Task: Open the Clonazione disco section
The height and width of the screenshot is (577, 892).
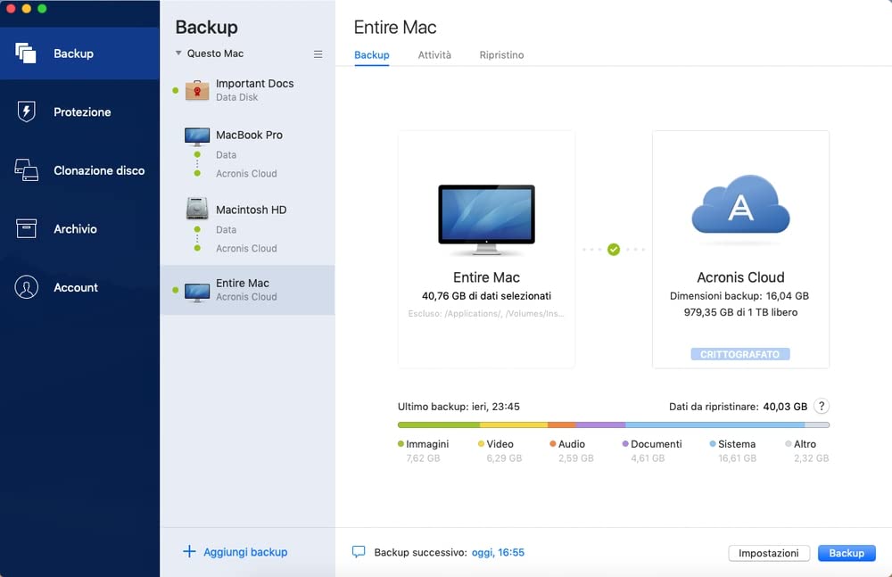Action: (x=79, y=170)
